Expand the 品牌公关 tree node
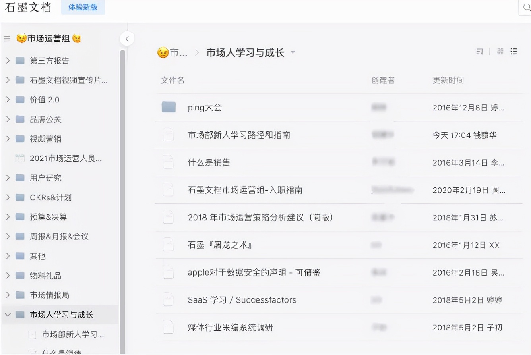 [x=8, y=119]
